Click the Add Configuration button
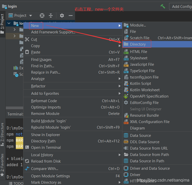 [x=181, y=6]
